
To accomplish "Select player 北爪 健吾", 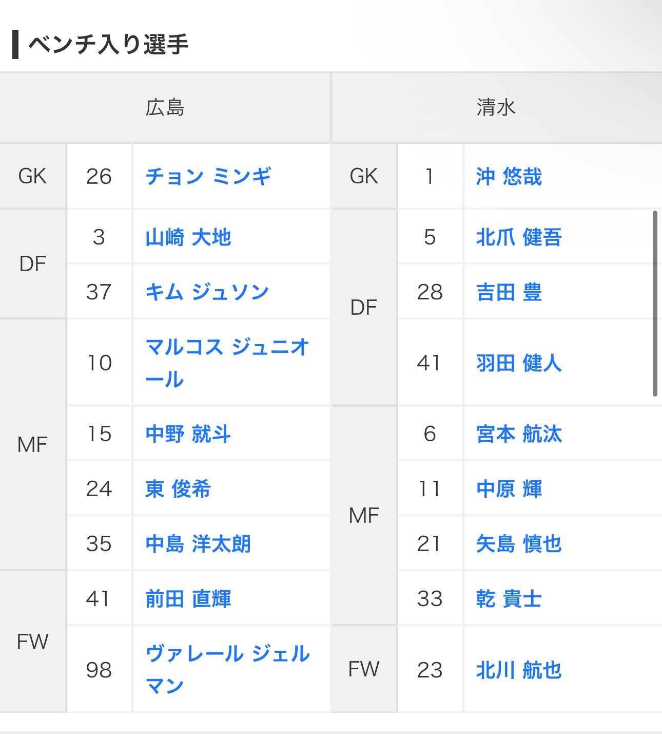I will tap(519, 237).
